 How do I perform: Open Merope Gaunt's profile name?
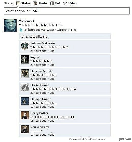[41, 99]
